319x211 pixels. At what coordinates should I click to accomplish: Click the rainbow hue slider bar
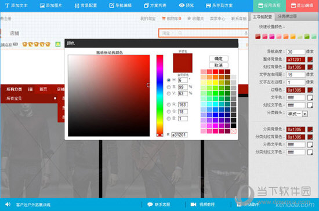[x=159, y=95]
